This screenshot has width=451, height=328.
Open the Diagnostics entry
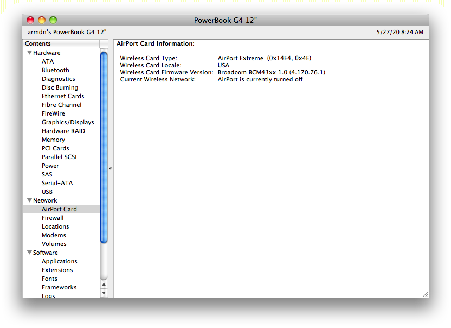pos(59,79)
